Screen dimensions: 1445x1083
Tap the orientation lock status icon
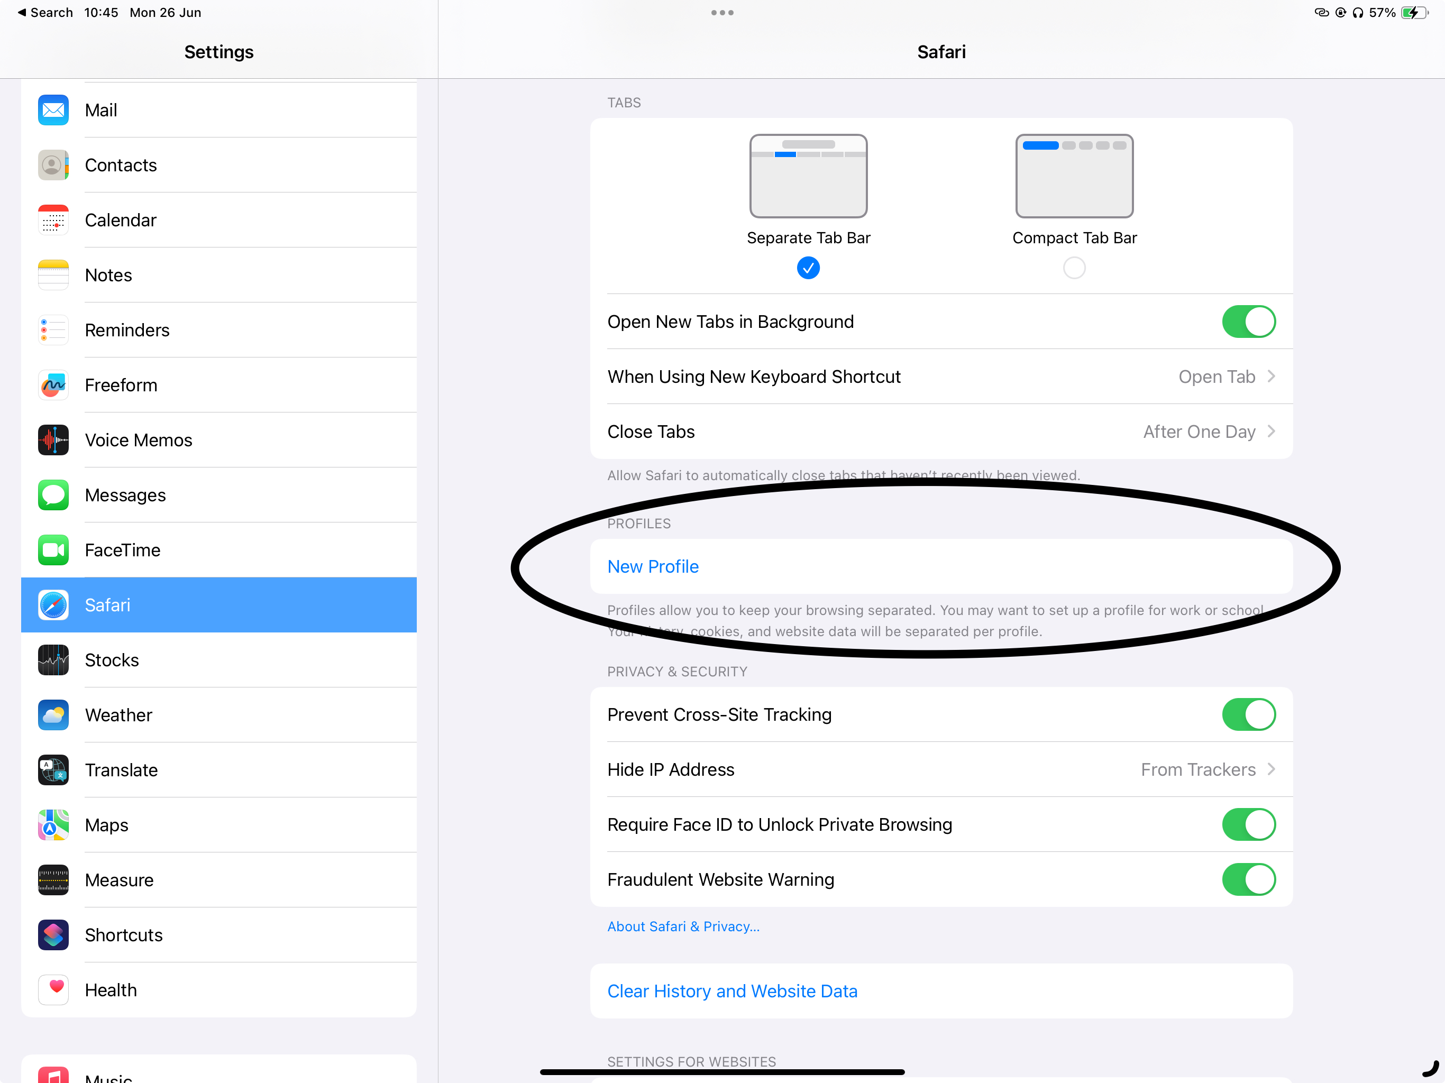1340,12
